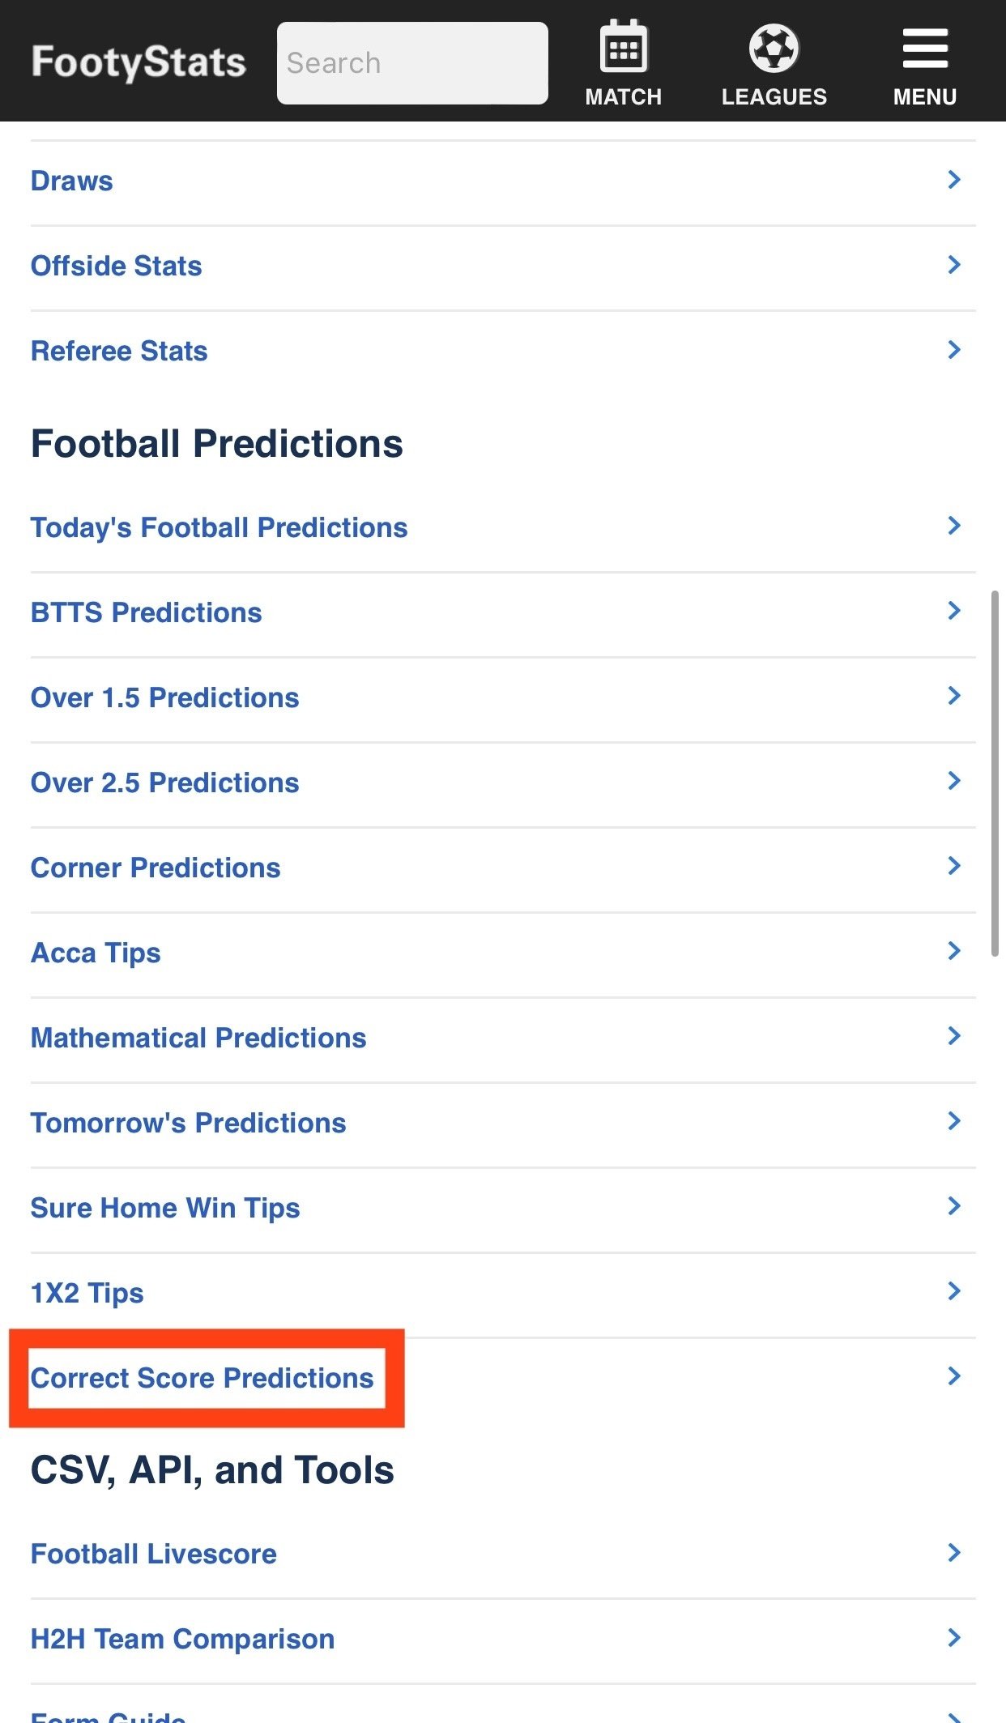This screenshot has height=1723, width=1006.
Task: Open the Mathematical Predictions link
Action: [x=198, y=1038]
